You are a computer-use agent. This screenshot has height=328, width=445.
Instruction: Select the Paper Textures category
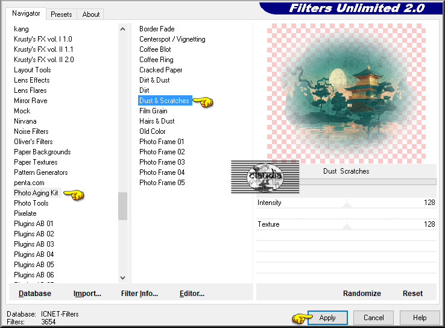tap(36, 162)
